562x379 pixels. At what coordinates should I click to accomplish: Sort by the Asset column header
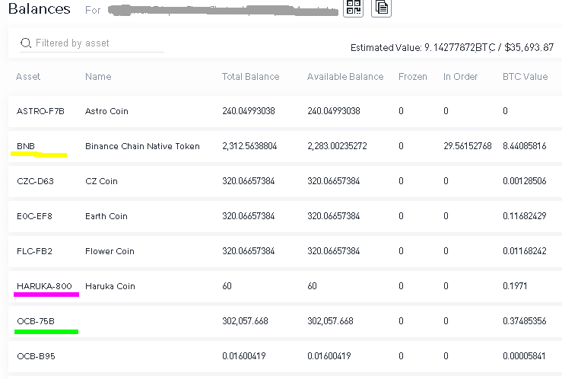pos(28,77)
